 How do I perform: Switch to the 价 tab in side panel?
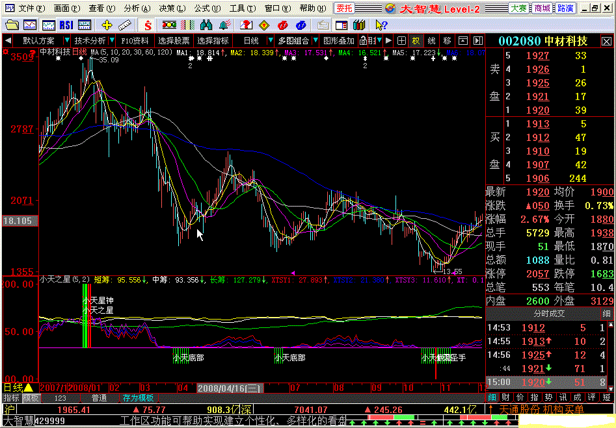click(520, 397)
